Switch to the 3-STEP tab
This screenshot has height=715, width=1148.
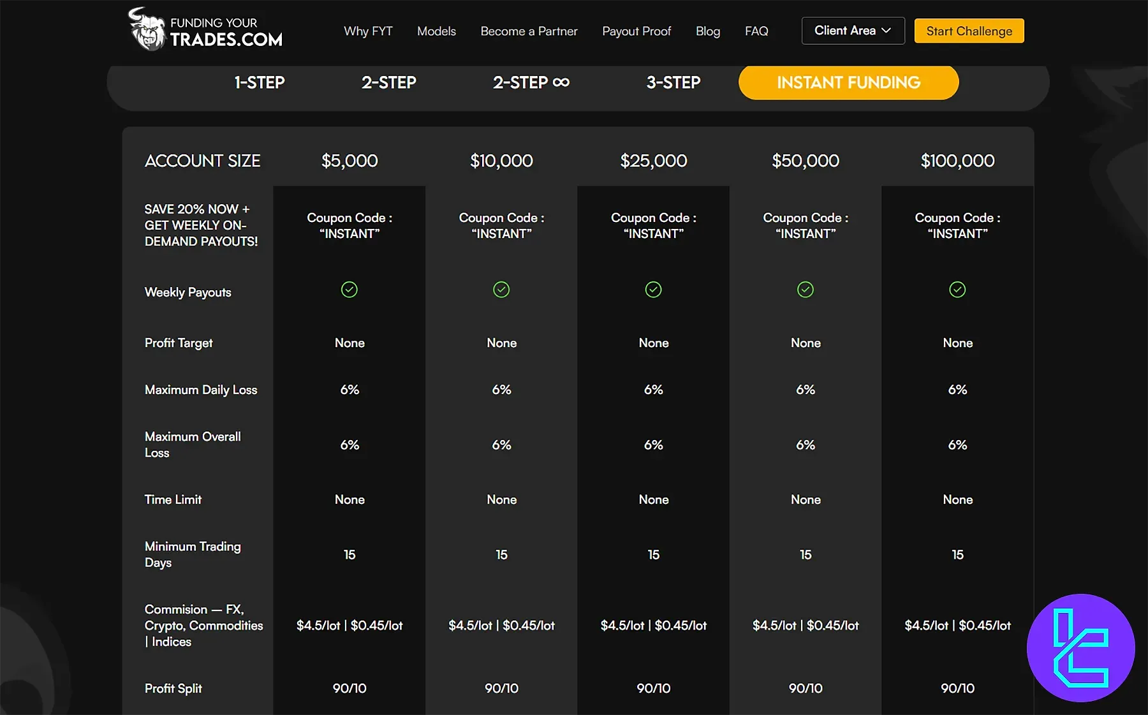(673, 82)
